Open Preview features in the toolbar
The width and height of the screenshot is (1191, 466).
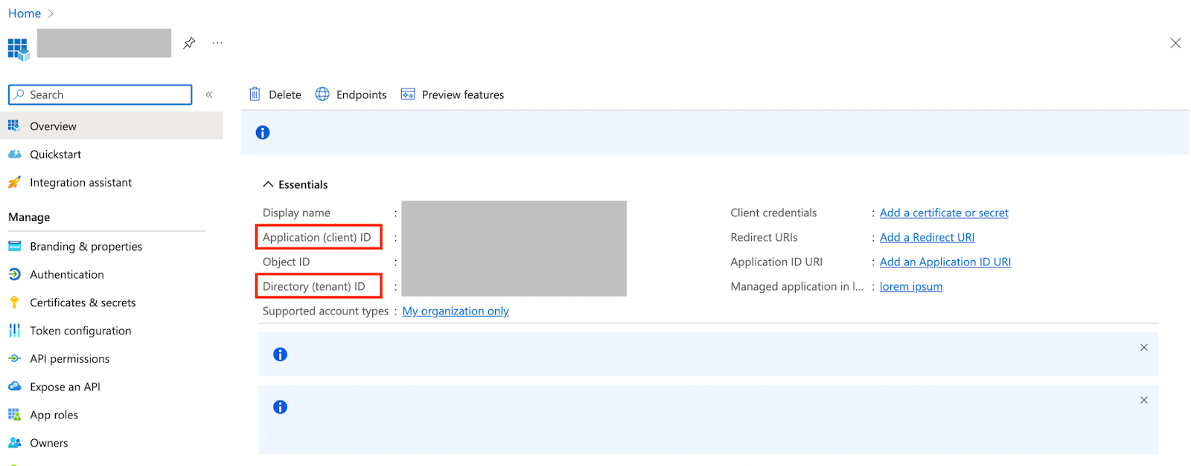point(453,94)
